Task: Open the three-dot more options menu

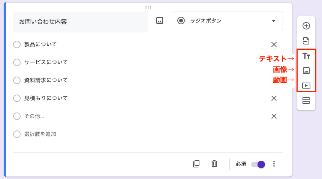Action: [x=274, y=164]
